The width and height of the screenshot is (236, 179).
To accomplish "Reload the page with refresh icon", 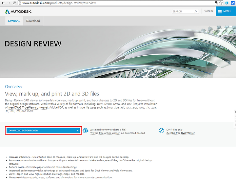I will coord(14,3).
